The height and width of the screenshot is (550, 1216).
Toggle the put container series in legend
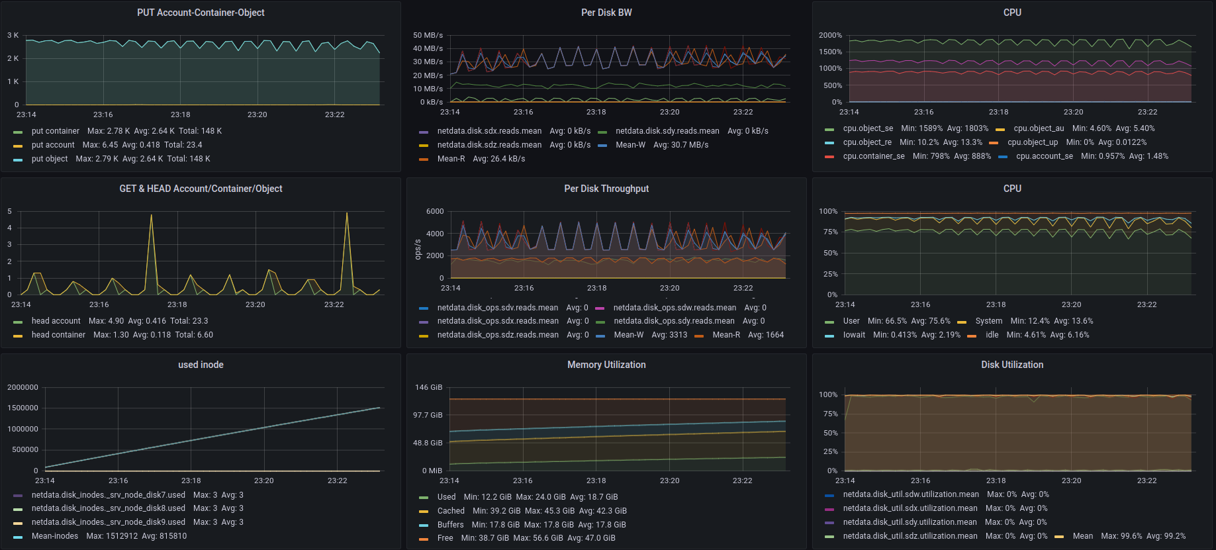(x=55, y=131)
